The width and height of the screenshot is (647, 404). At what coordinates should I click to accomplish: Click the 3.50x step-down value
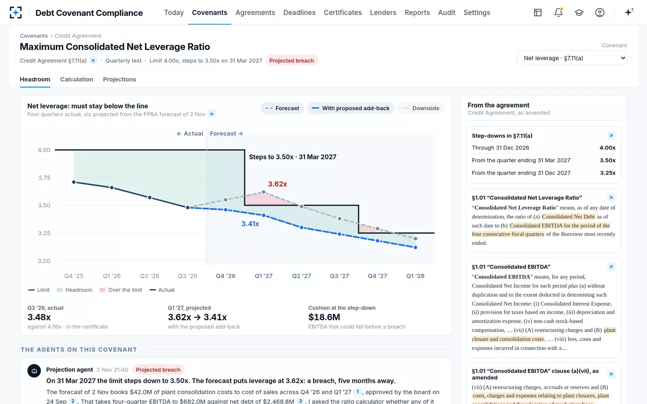(x=607, y=160)
